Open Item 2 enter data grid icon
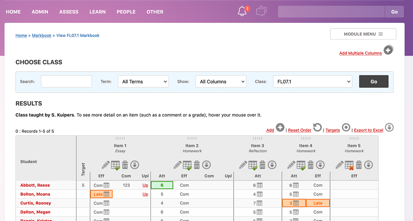Screen dimensions: 413x221 187,165
